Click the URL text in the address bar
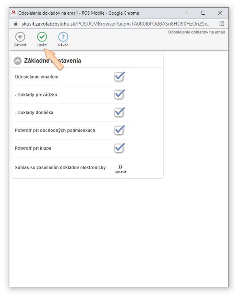Screen dimensions: 239x304 click(x=116, y=24)
